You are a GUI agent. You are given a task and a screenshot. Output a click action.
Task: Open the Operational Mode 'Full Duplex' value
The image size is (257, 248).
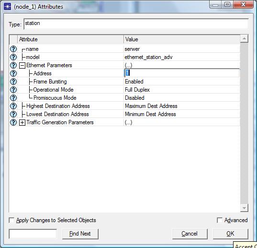click(137, 90)
